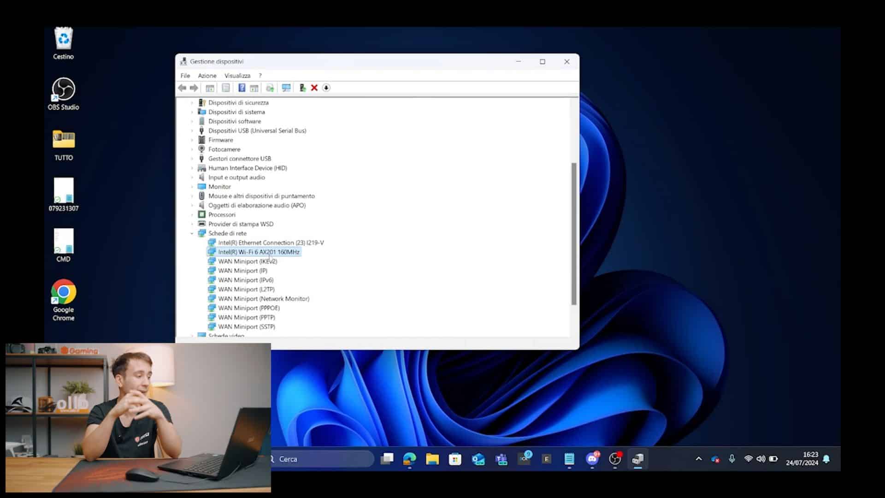
Task: Open File Explorer from the taskbar
Action: (x=432, y=459)
